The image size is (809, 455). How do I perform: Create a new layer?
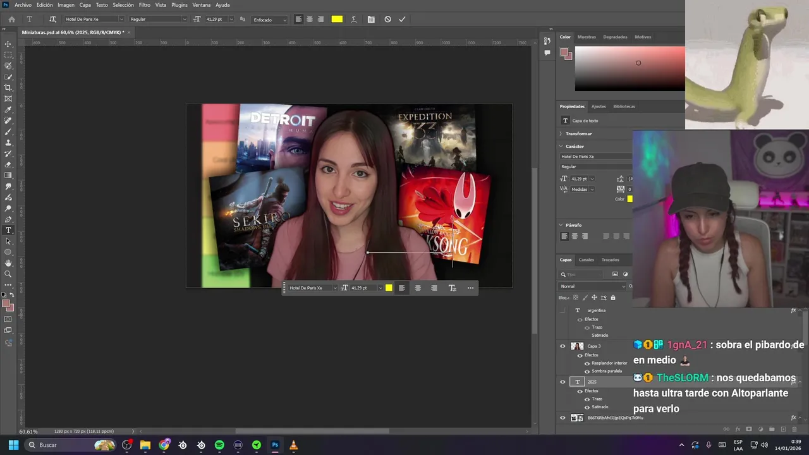tap(784, 429)
